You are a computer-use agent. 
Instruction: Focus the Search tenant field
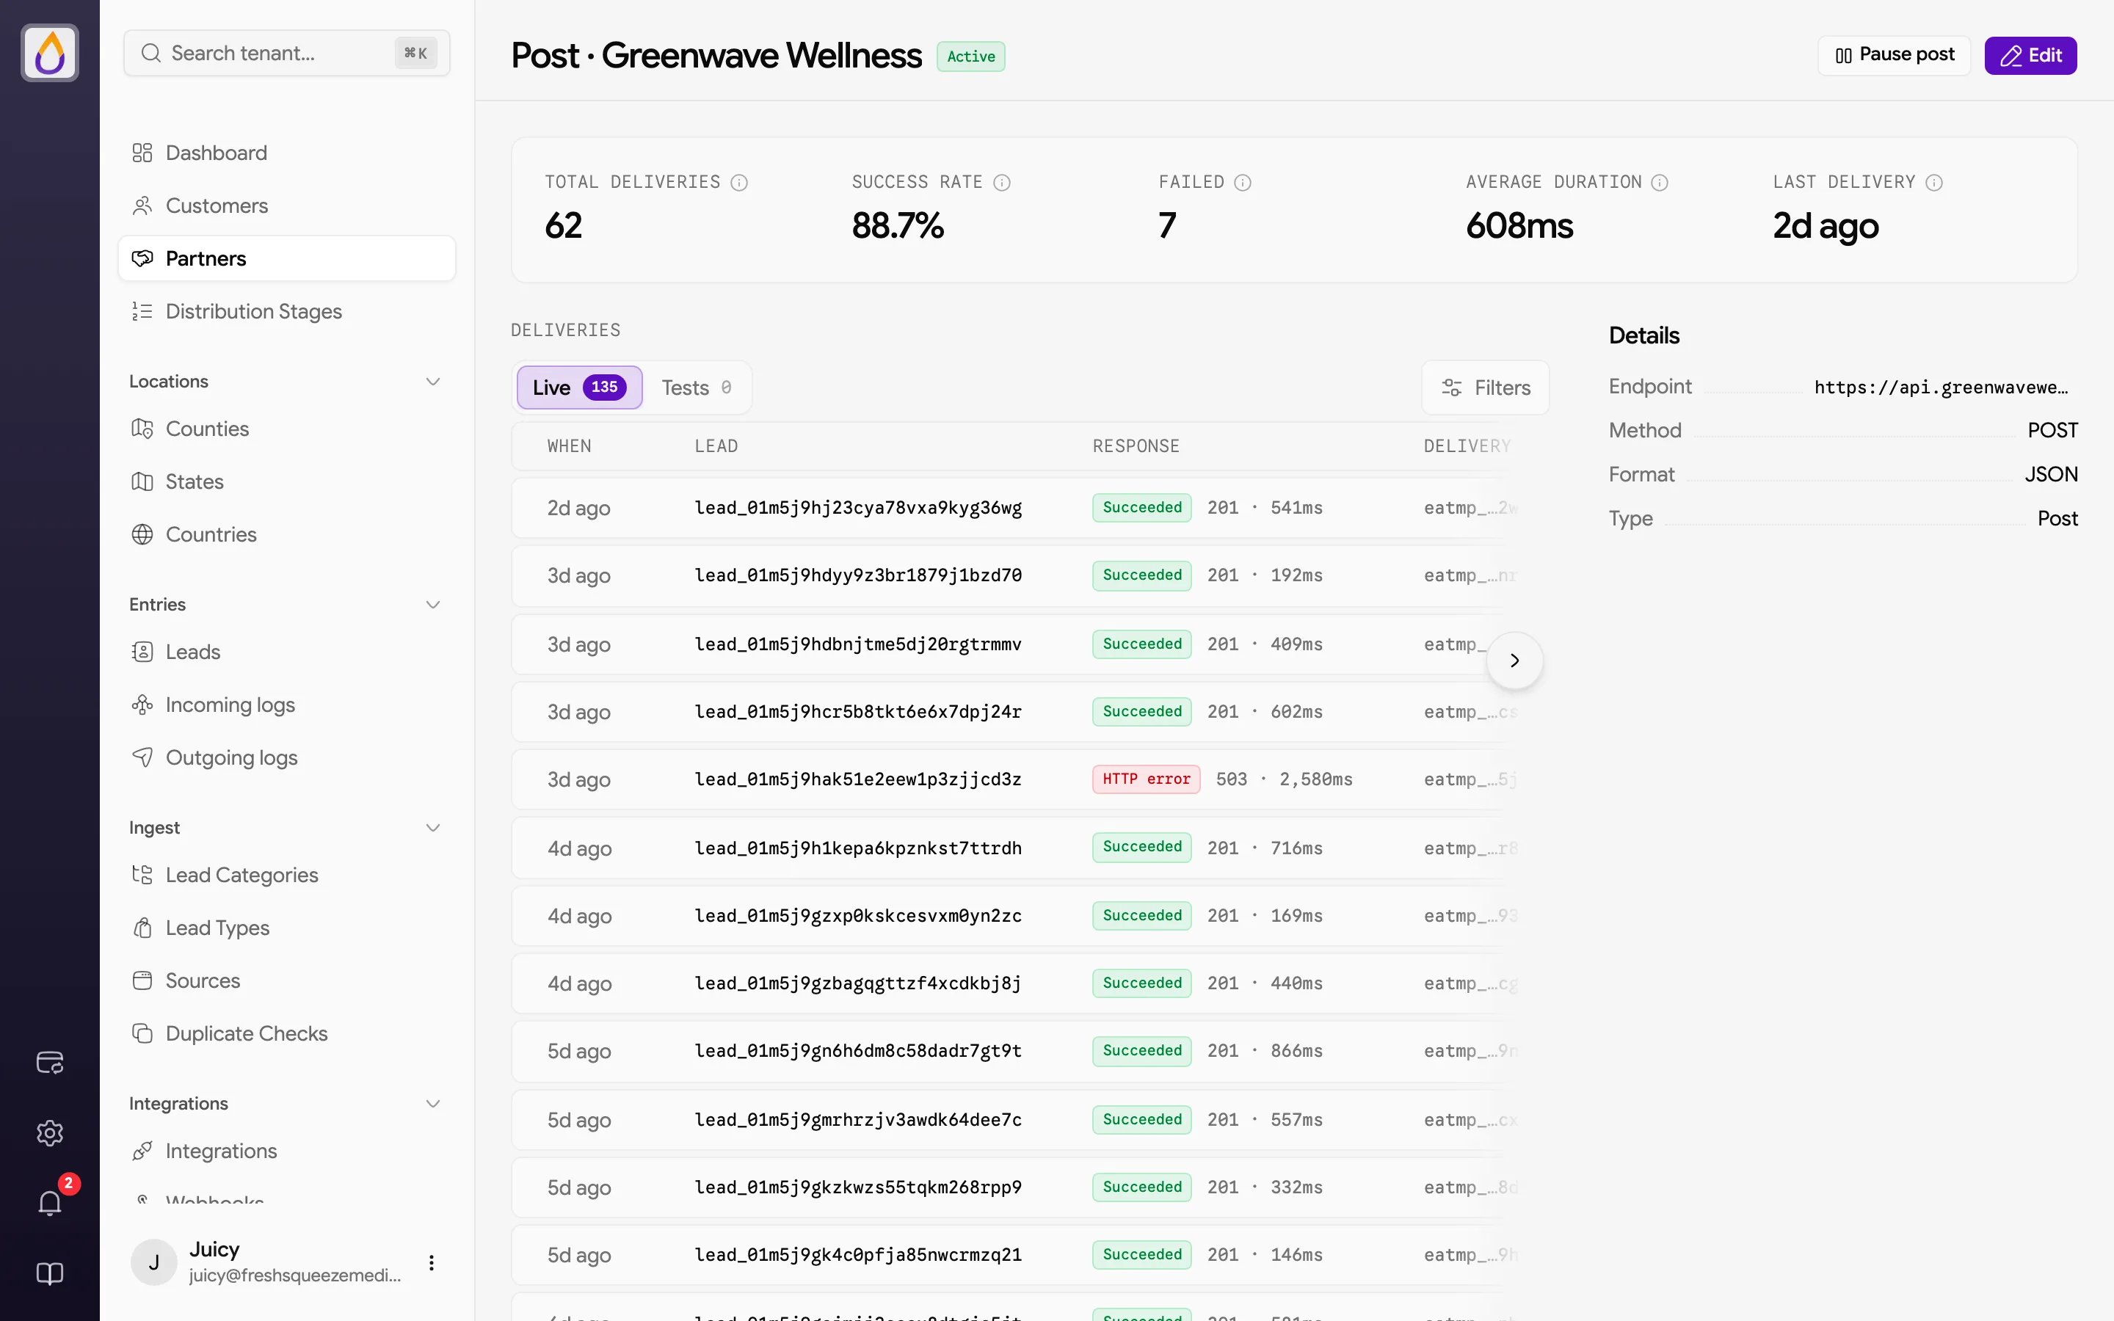click(x=286, y=54)
